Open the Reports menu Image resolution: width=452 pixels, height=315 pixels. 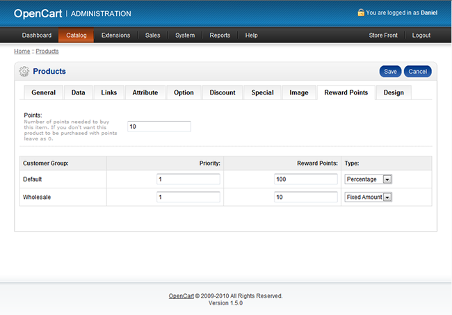[220, 35]
